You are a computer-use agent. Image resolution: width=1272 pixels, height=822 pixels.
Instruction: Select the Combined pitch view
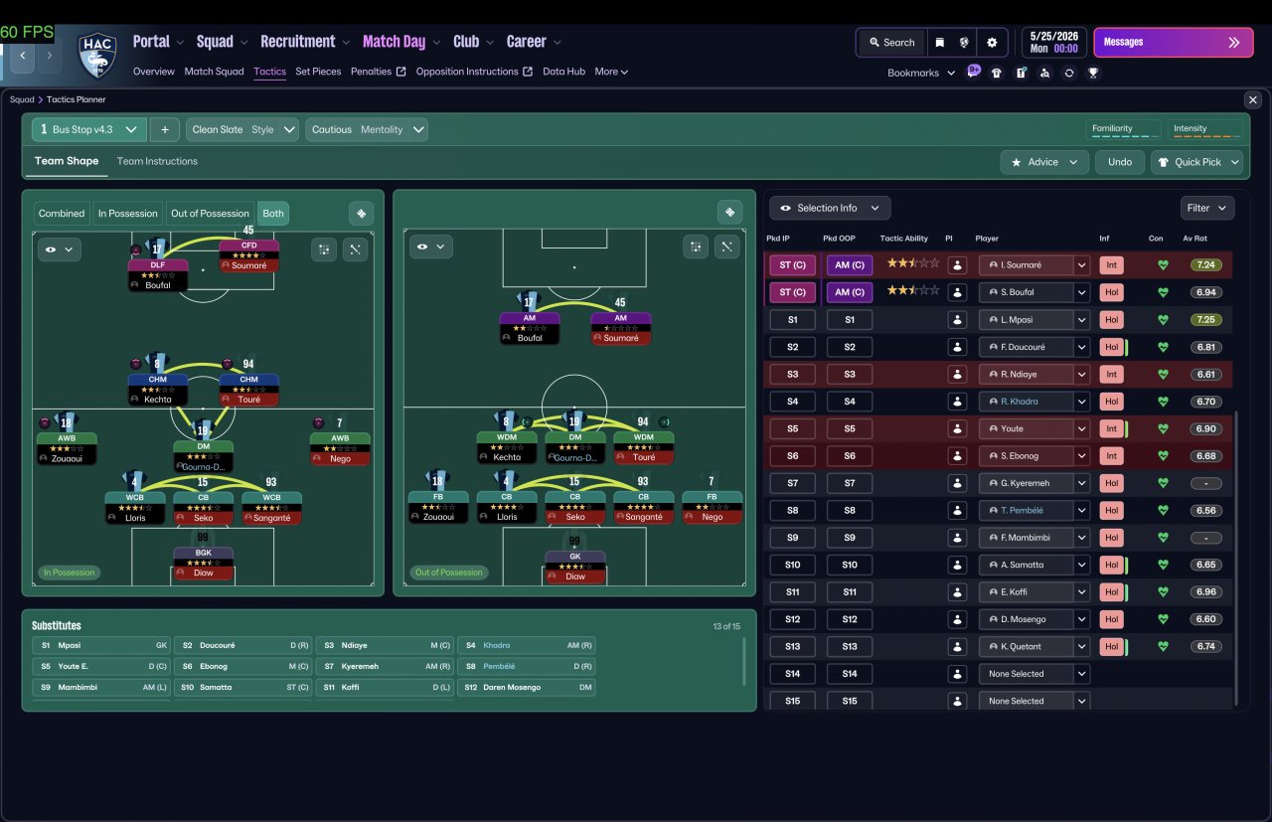[62, 214]
